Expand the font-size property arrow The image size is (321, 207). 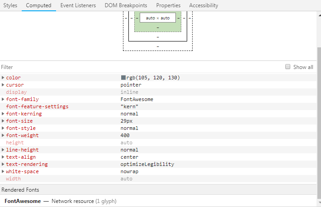tap(3, 121)
